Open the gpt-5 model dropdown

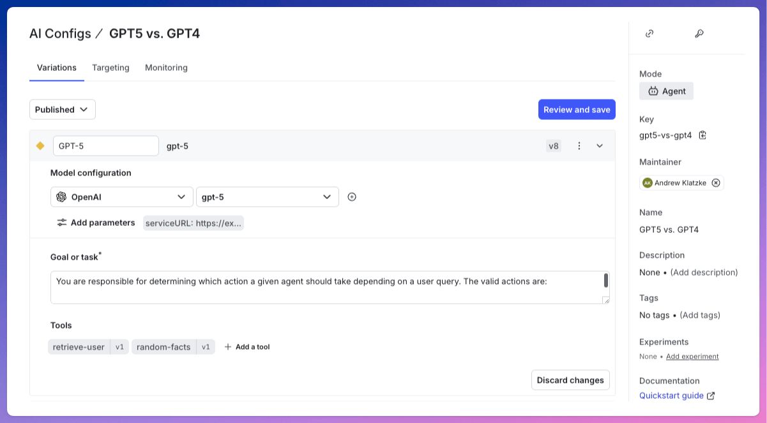point(268,197)
